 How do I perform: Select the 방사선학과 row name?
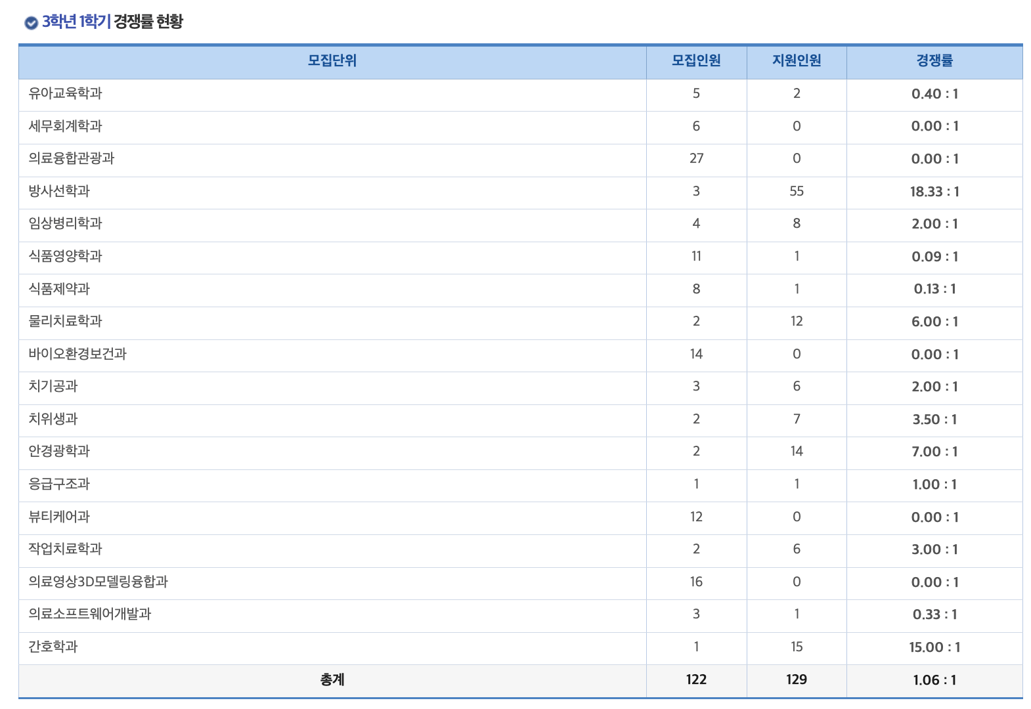[x=59, y=191]
